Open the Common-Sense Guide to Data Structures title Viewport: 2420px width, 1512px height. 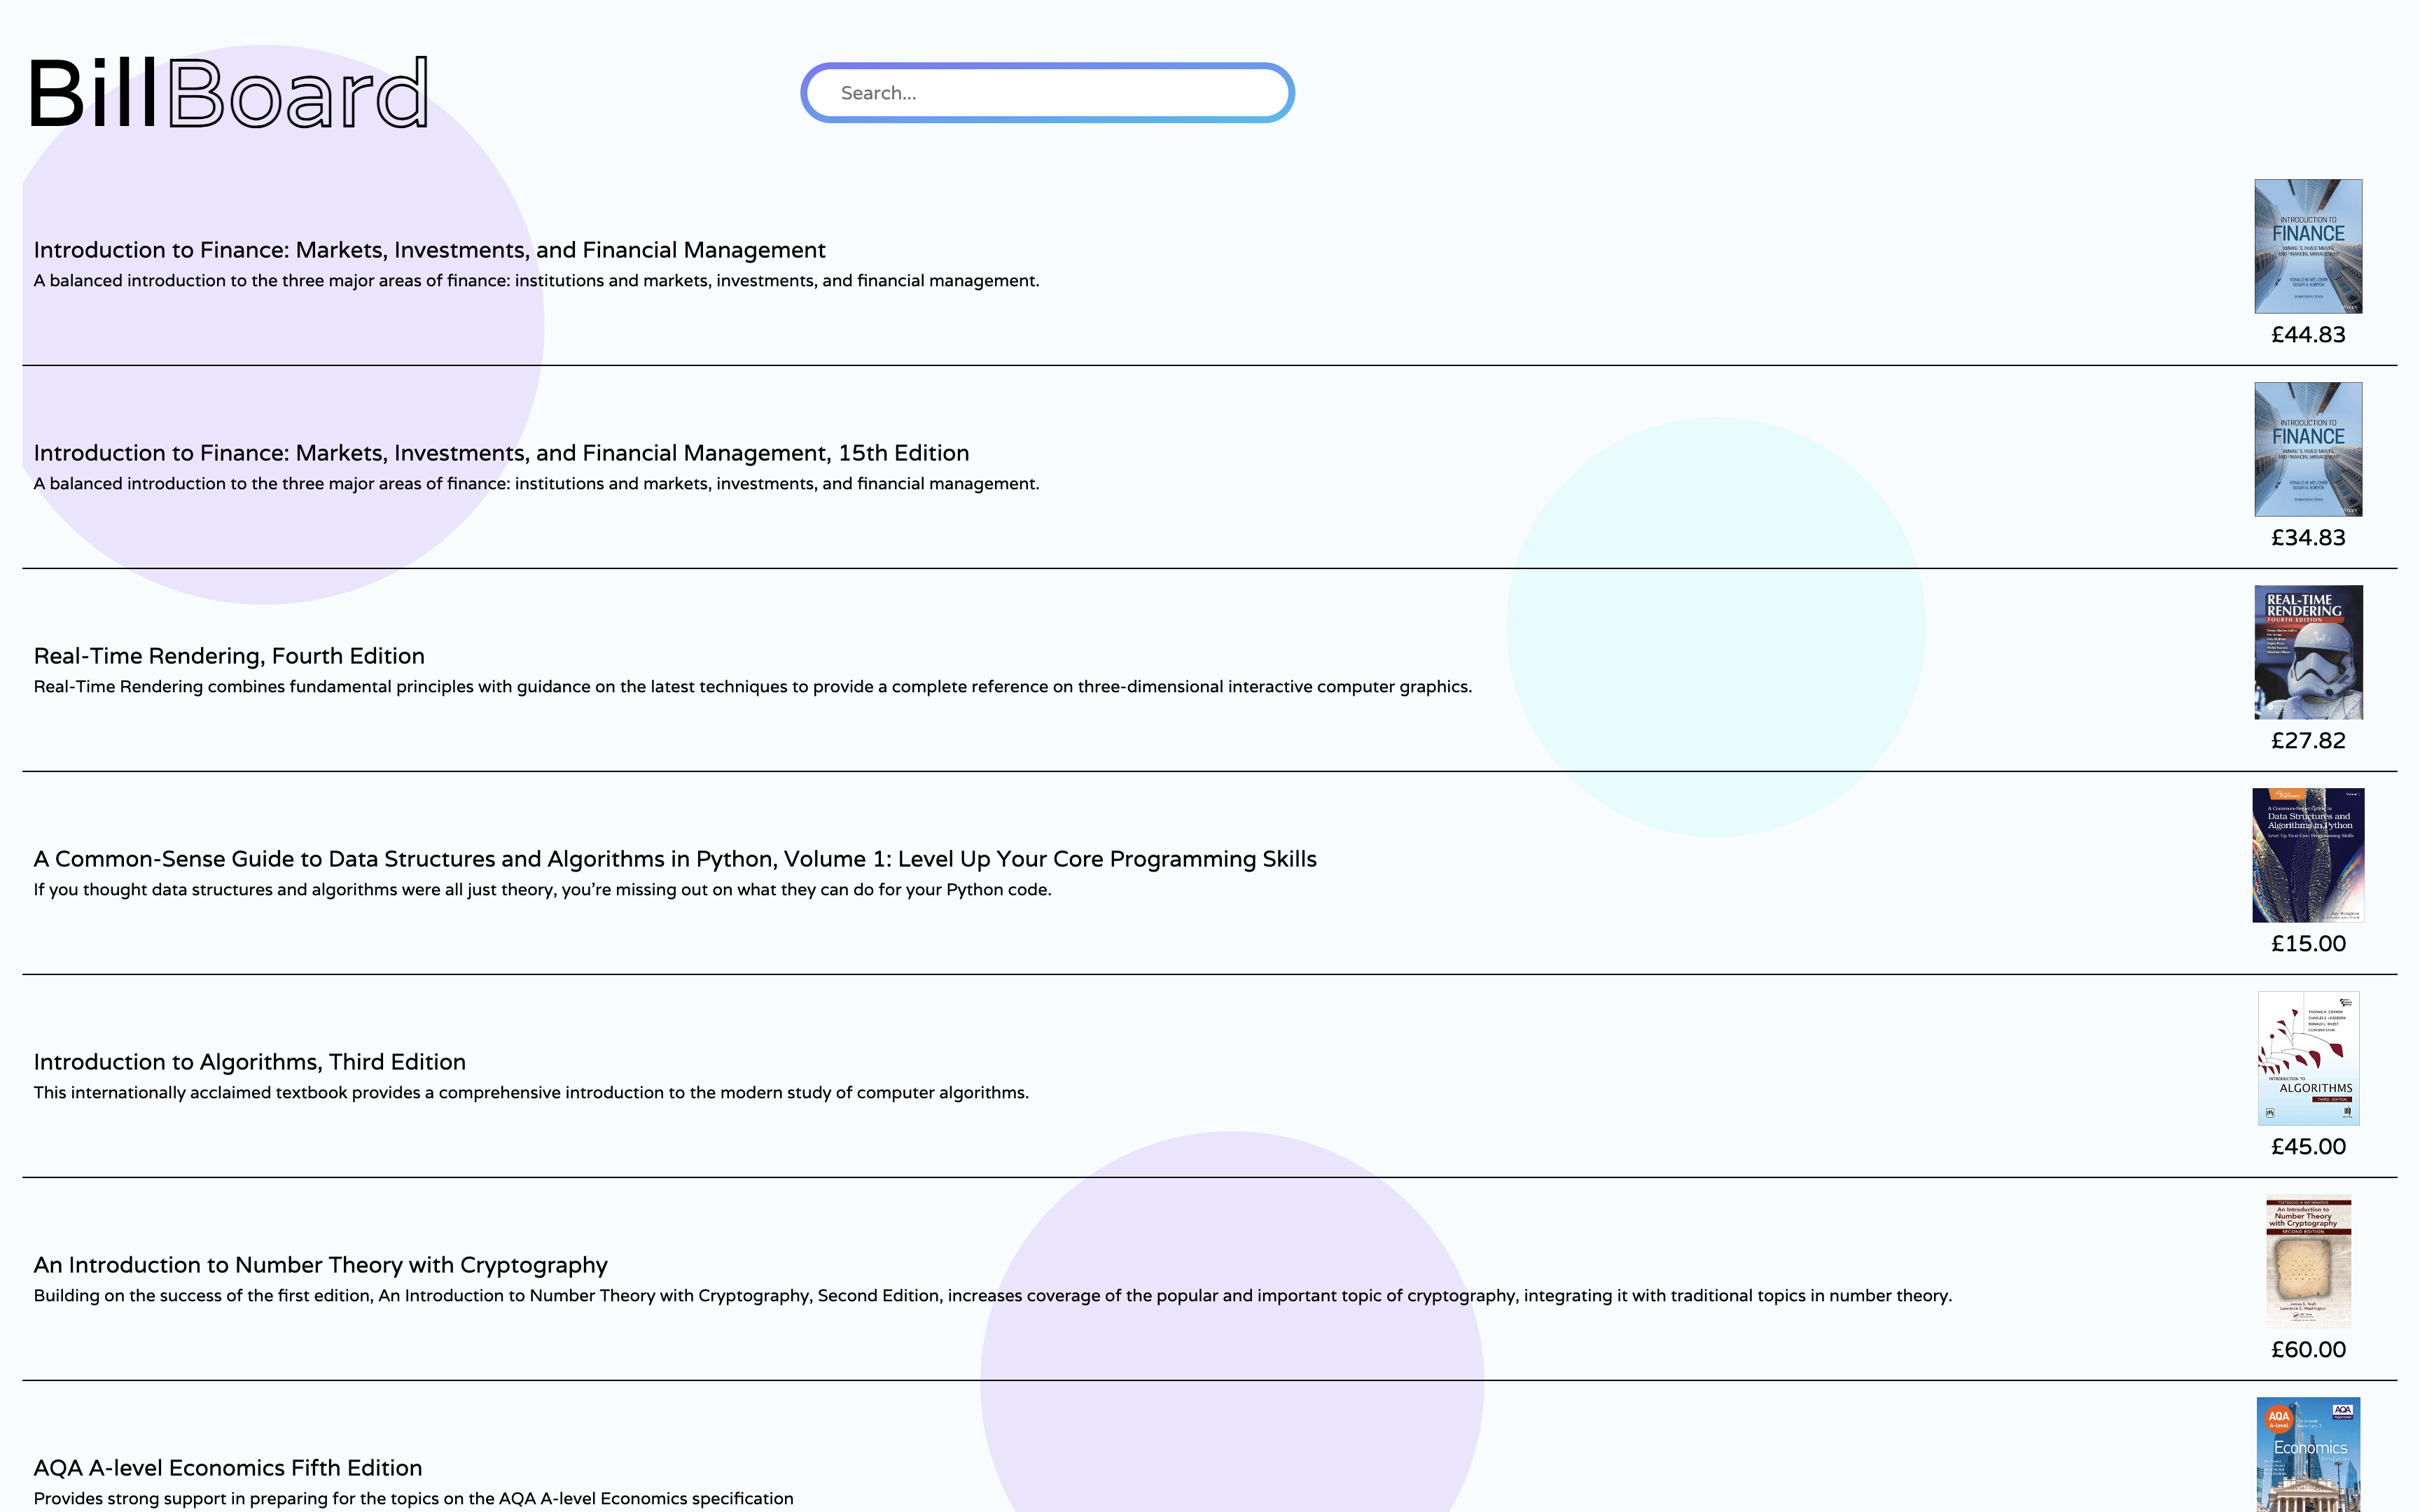pyautogui.click(x=675, y=859)
